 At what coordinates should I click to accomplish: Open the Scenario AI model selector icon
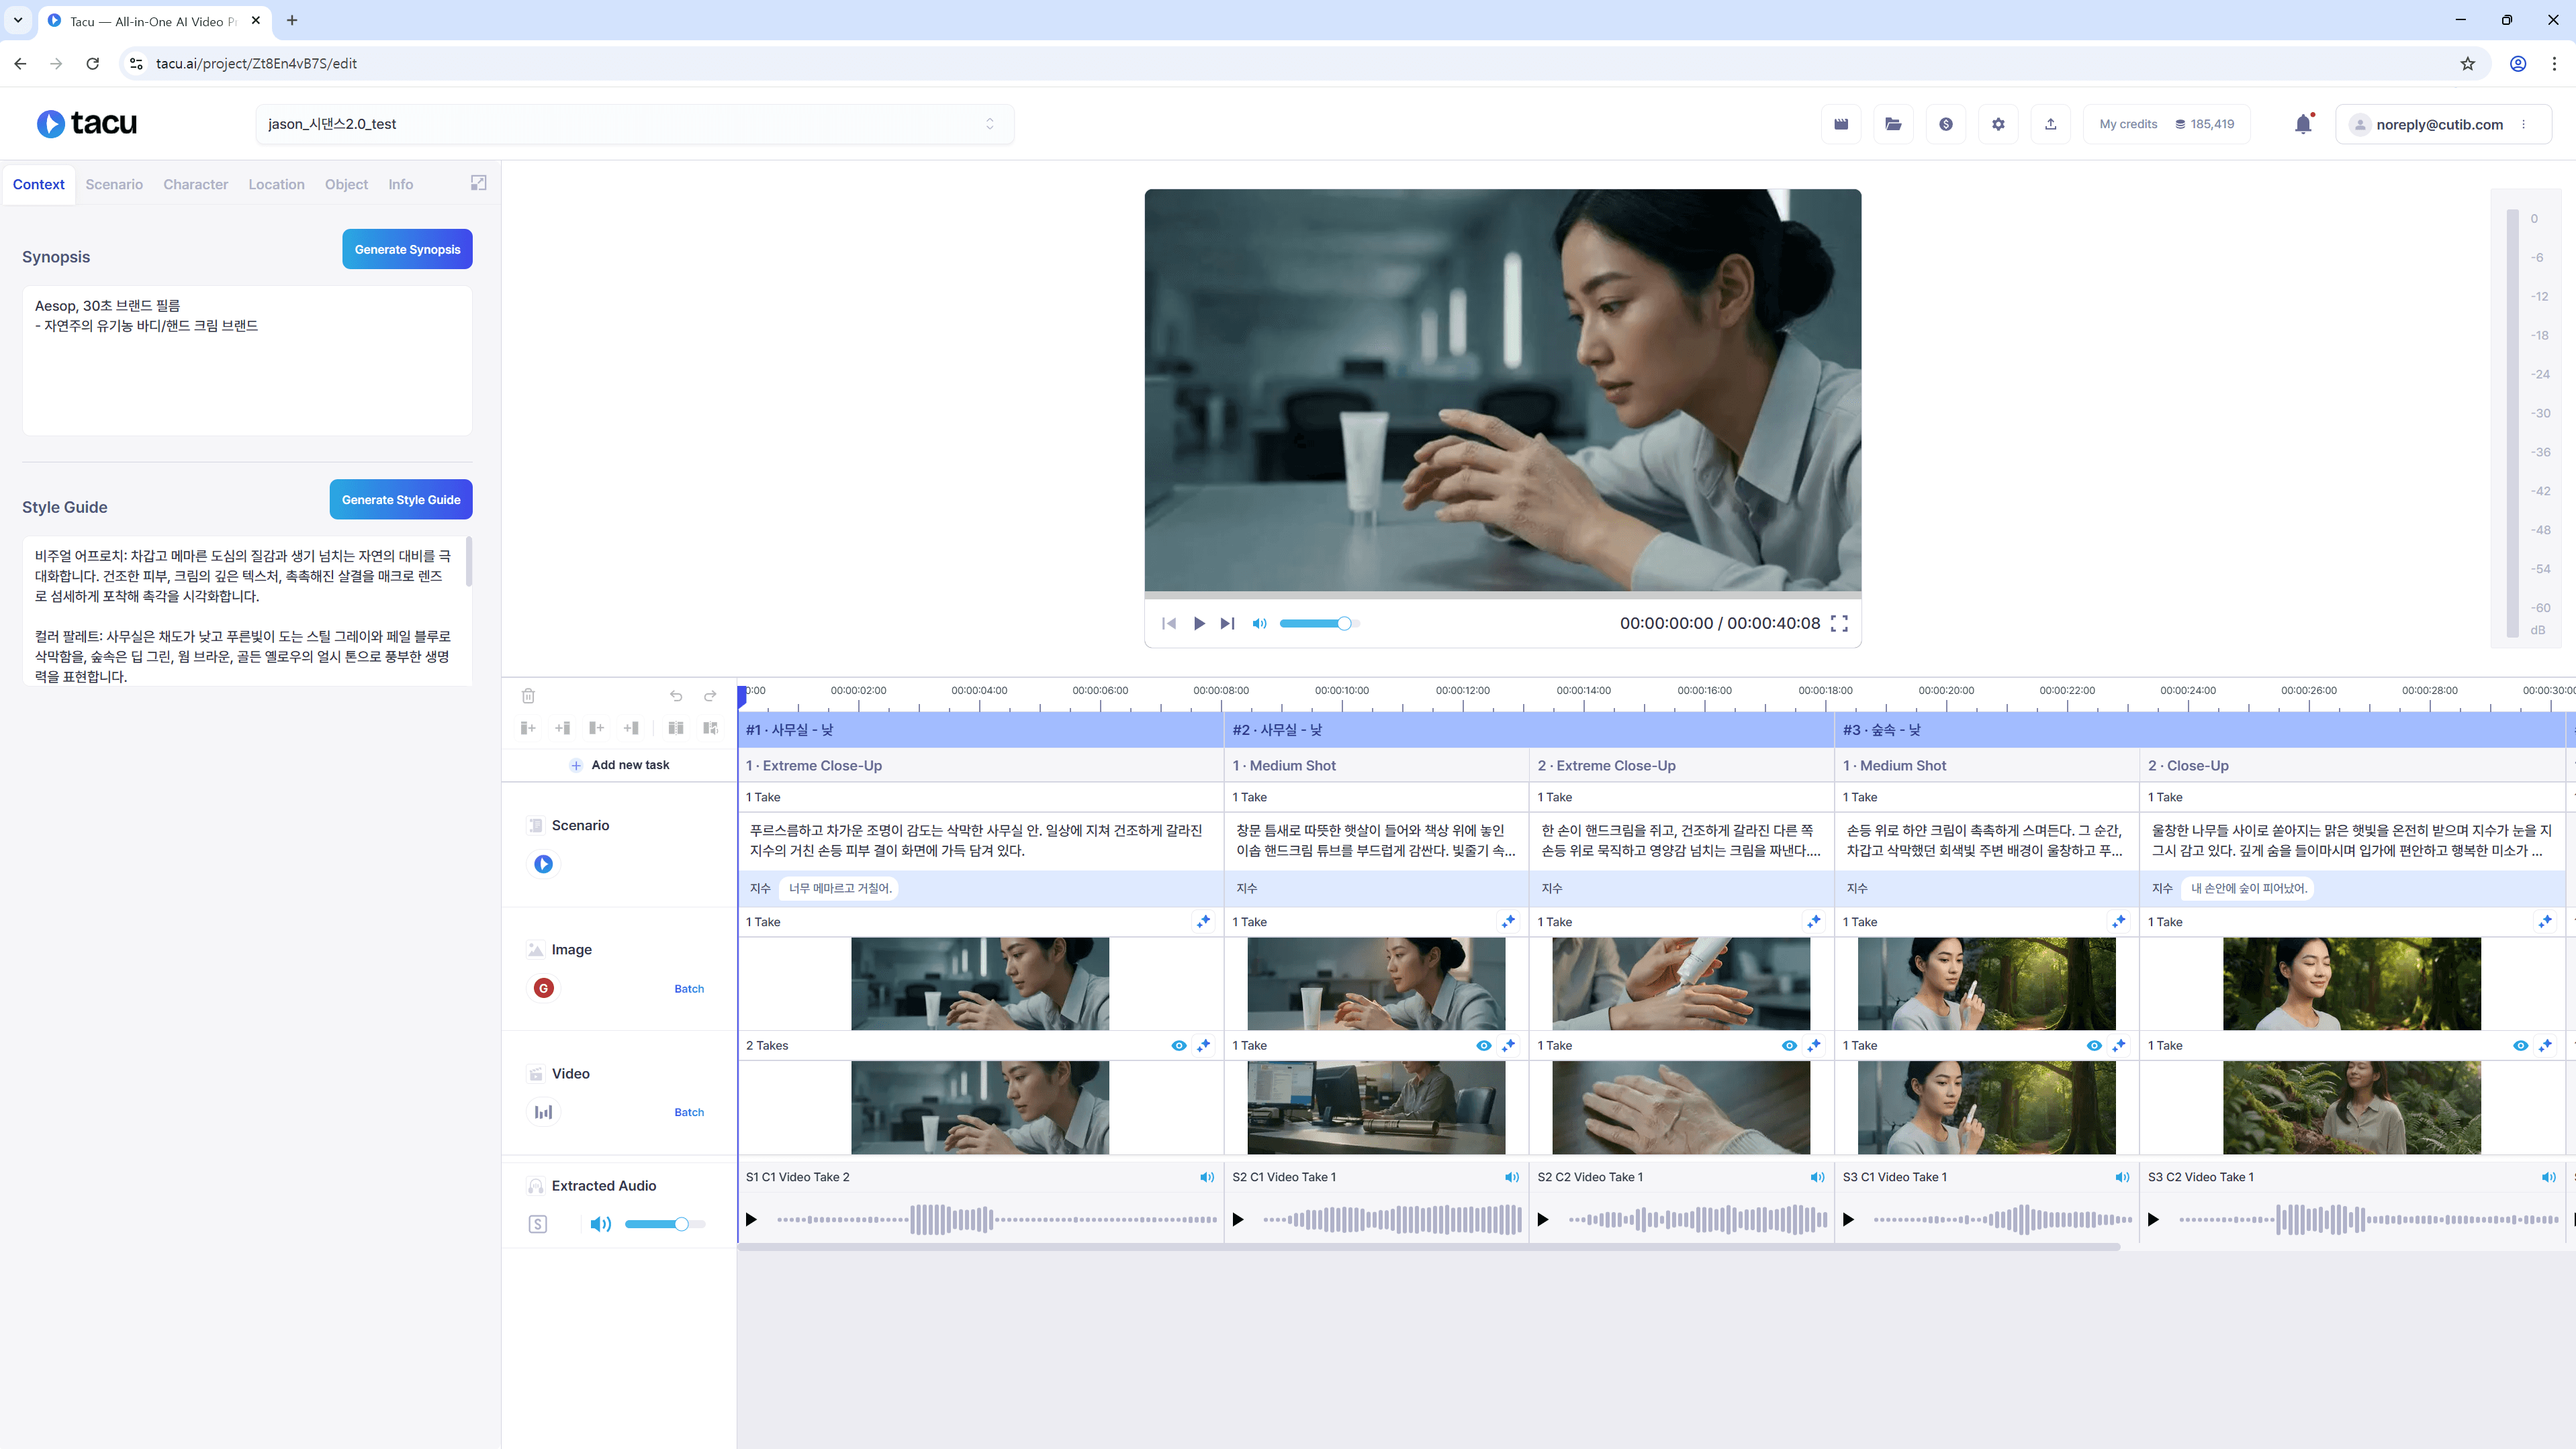[543, 863]
